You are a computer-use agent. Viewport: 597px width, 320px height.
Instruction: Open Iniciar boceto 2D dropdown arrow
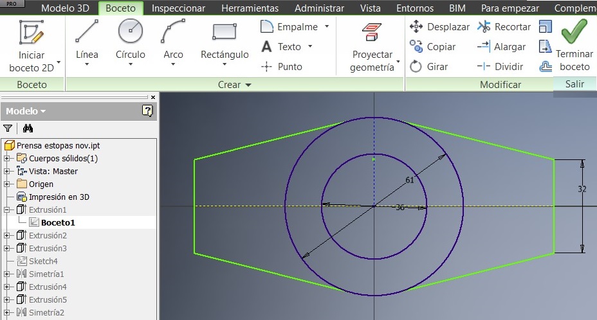click(59, 62)
